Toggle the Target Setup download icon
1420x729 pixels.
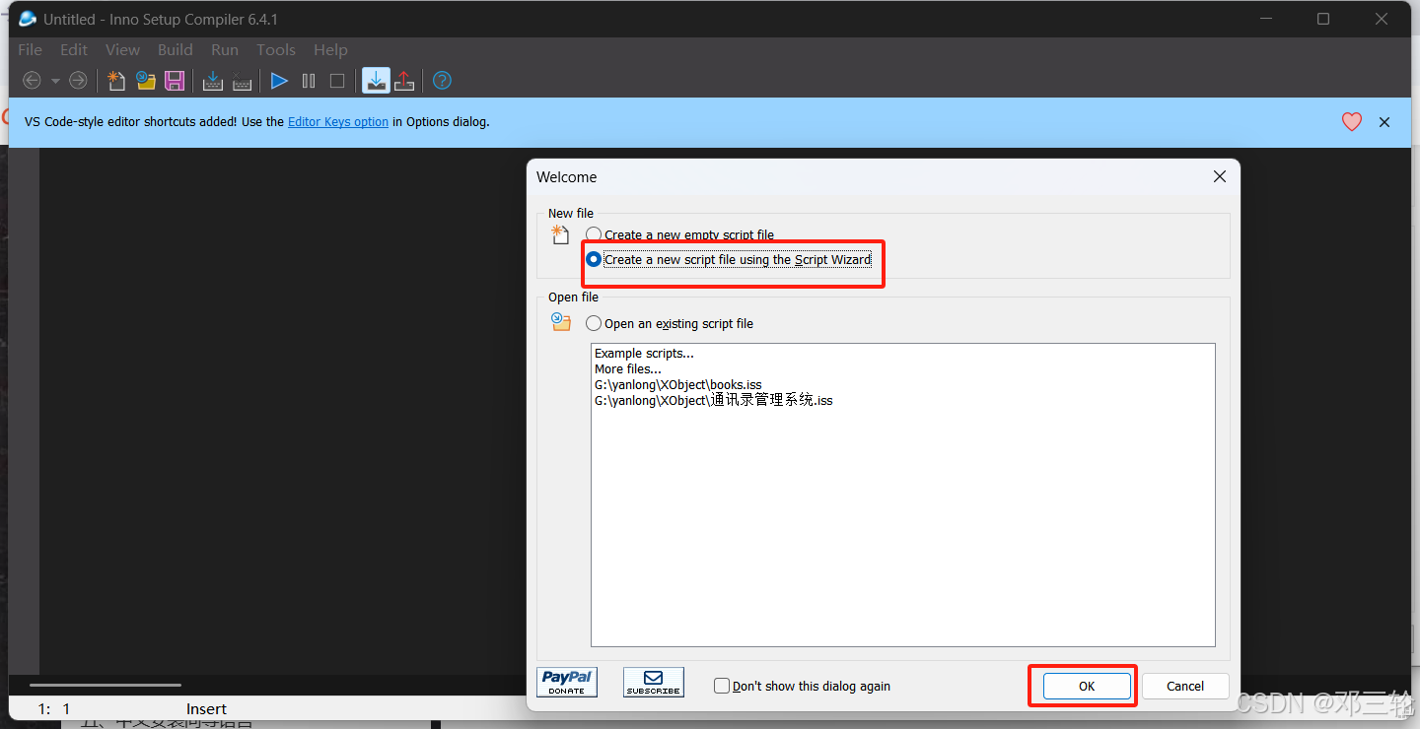(376, 81)
